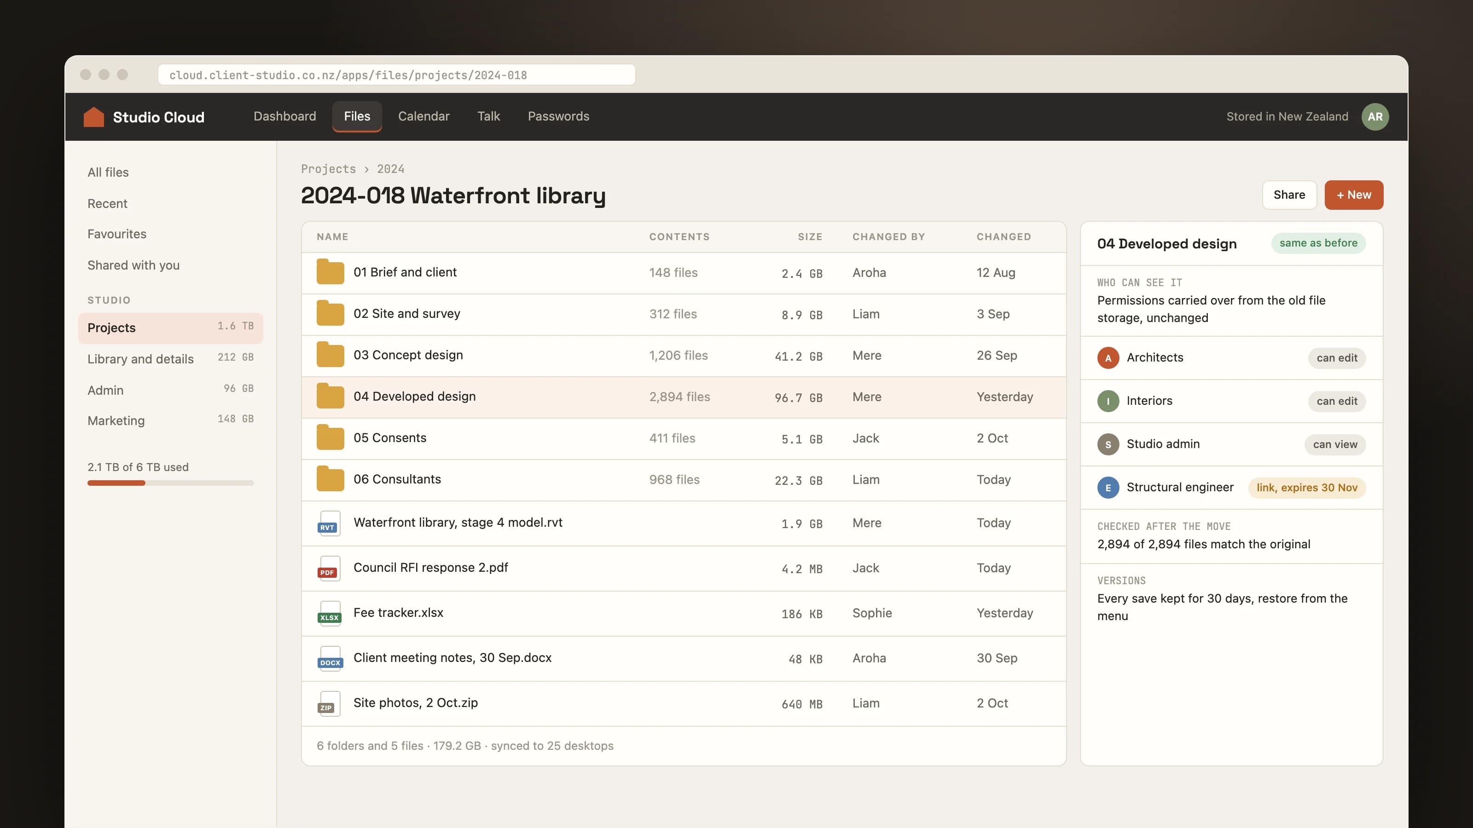
Task: Open Favourites in the sidebar
Action: click(170, 234)
